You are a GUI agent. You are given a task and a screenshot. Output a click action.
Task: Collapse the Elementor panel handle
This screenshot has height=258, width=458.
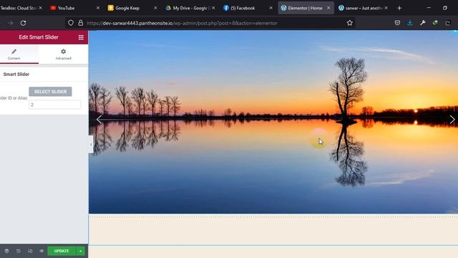point(91,145)
